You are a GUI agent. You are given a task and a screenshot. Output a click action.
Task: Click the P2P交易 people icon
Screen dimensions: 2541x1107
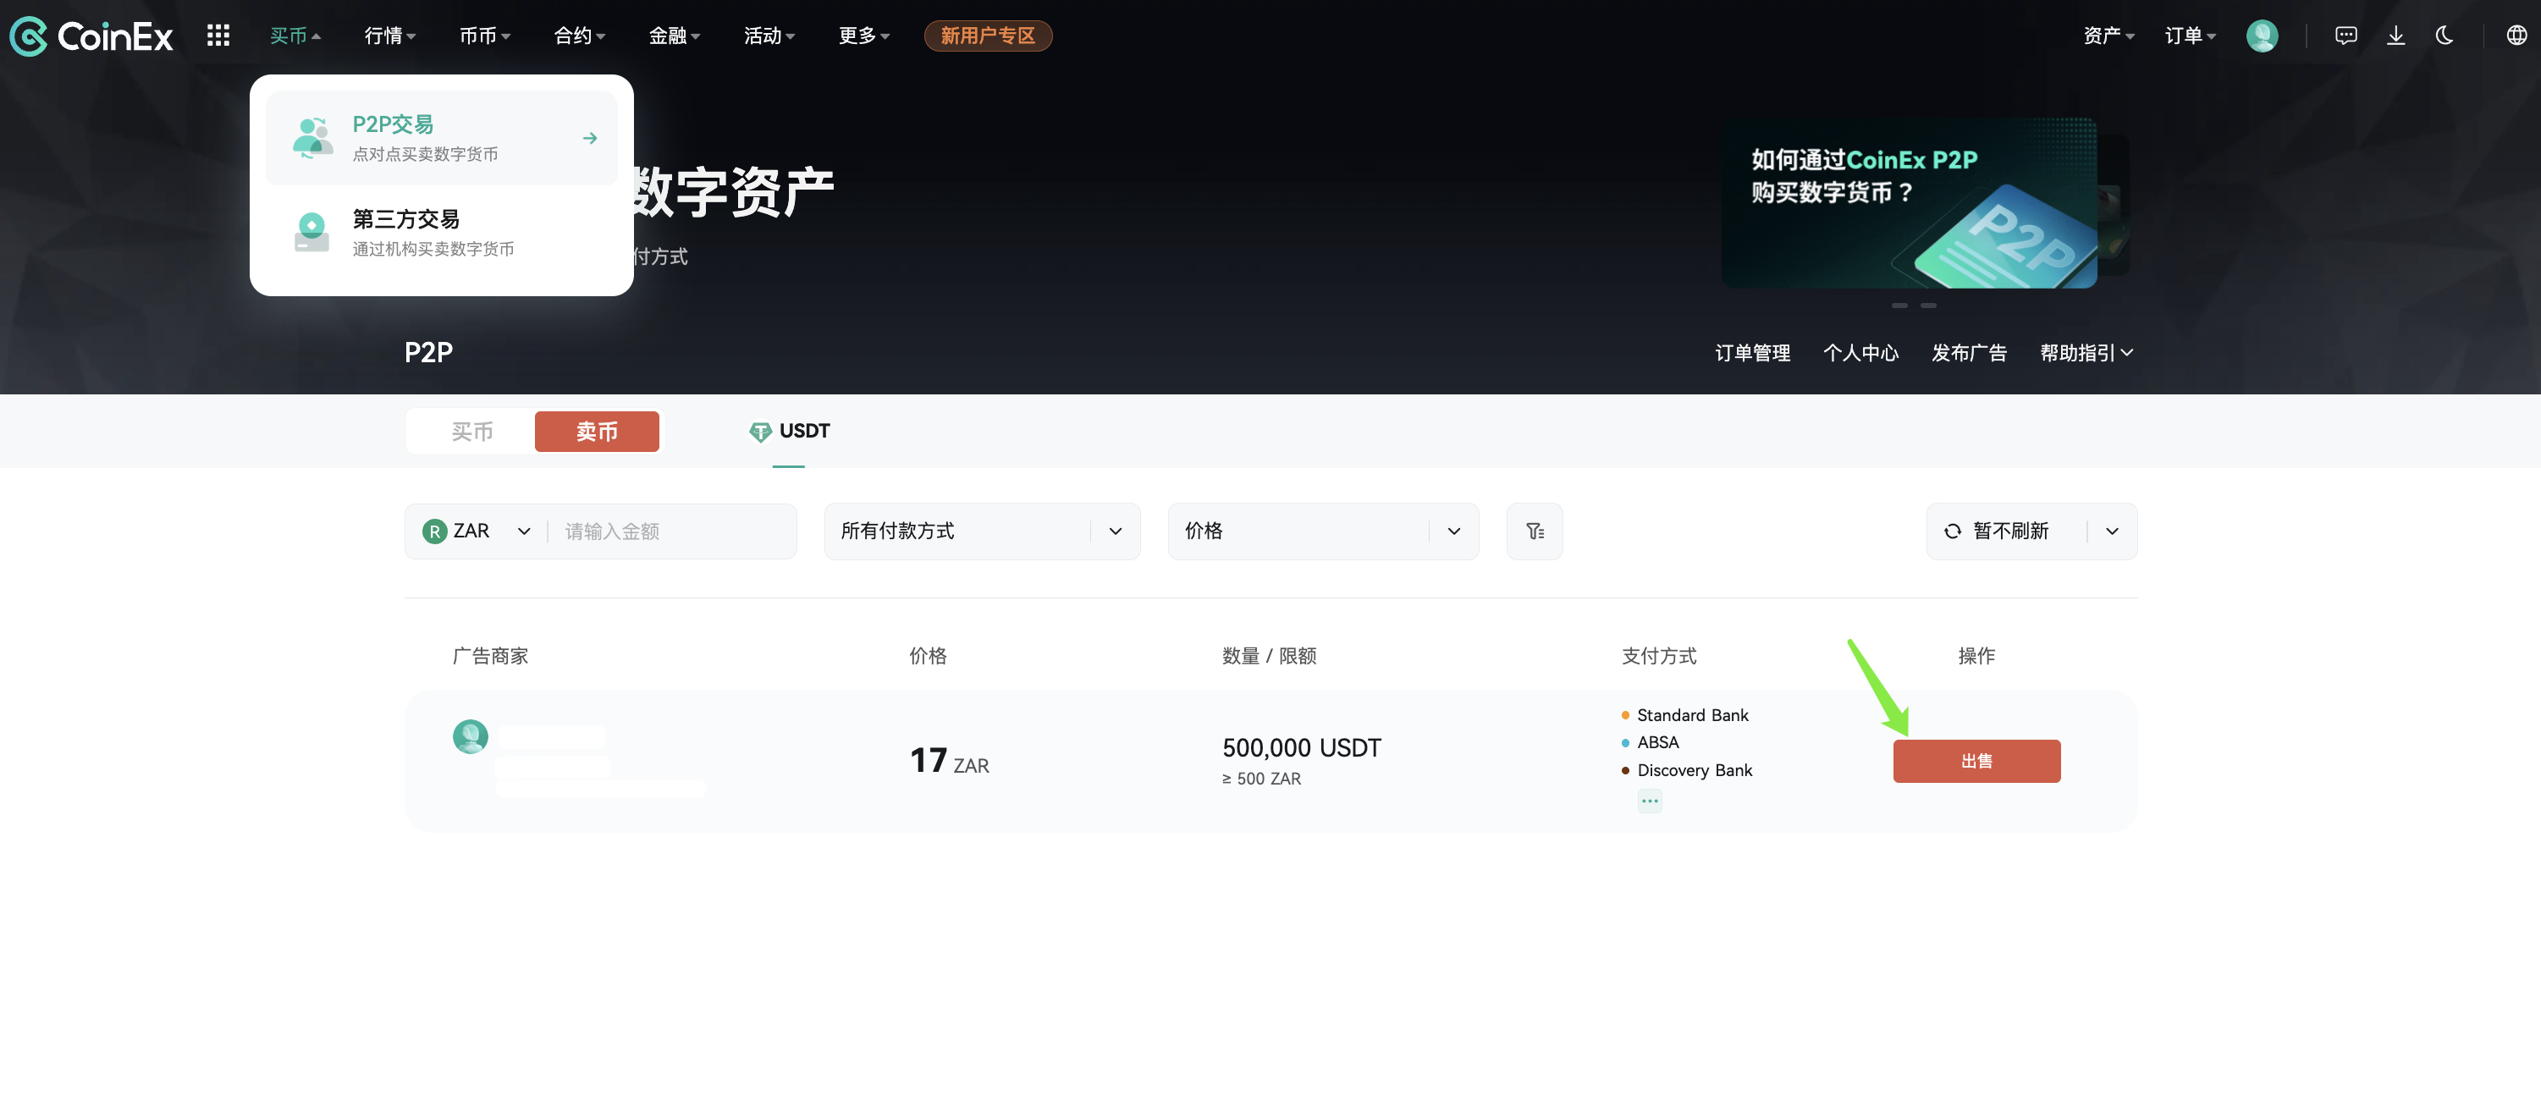tap(312, 137)
